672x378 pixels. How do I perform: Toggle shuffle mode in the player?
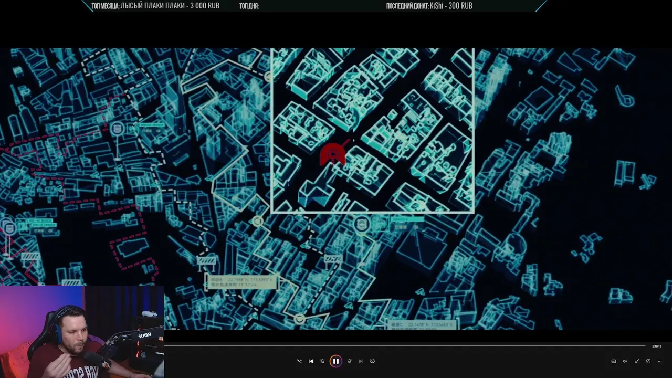[x=299, y=361]
